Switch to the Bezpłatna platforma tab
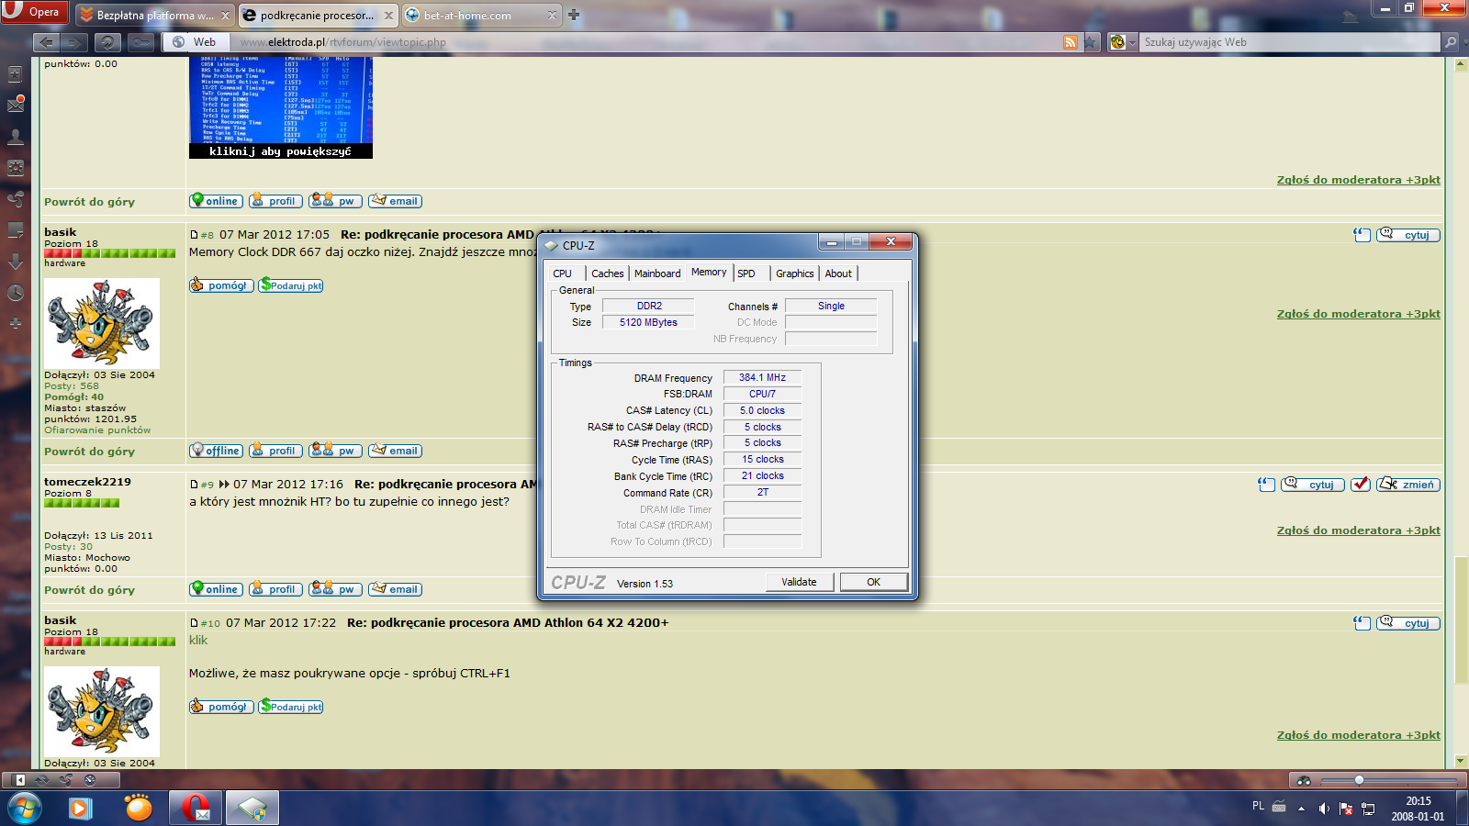 (153, 15)
